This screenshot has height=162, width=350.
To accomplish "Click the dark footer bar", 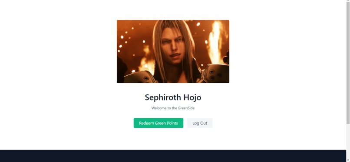I will 173,156.
